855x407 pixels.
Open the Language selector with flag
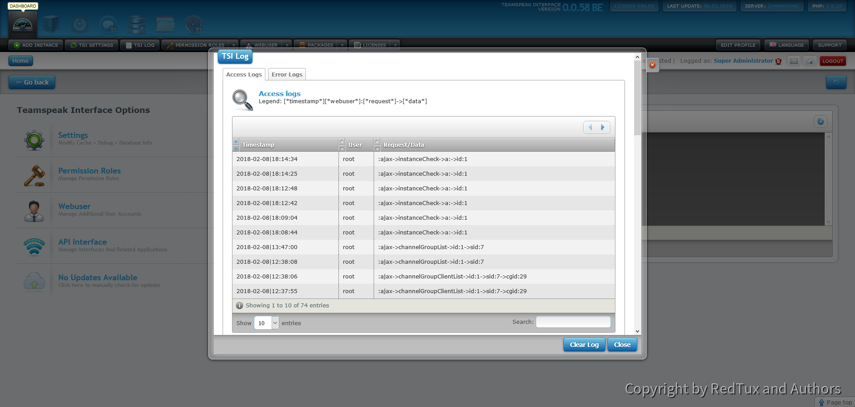[787, 45]
